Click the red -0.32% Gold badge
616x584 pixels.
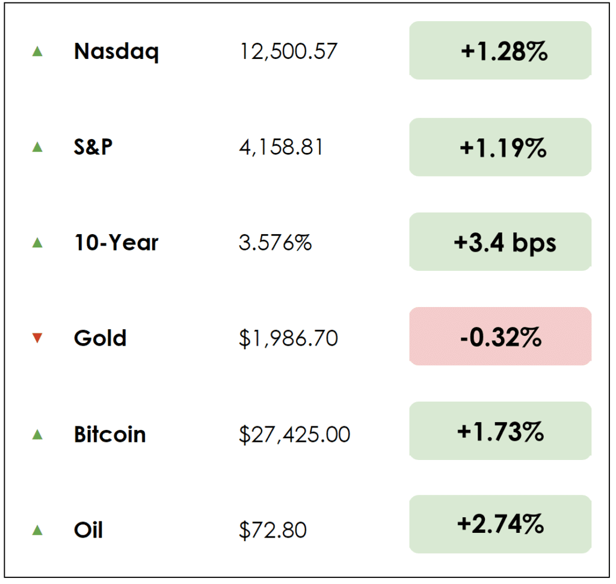(x=500, y=337)
